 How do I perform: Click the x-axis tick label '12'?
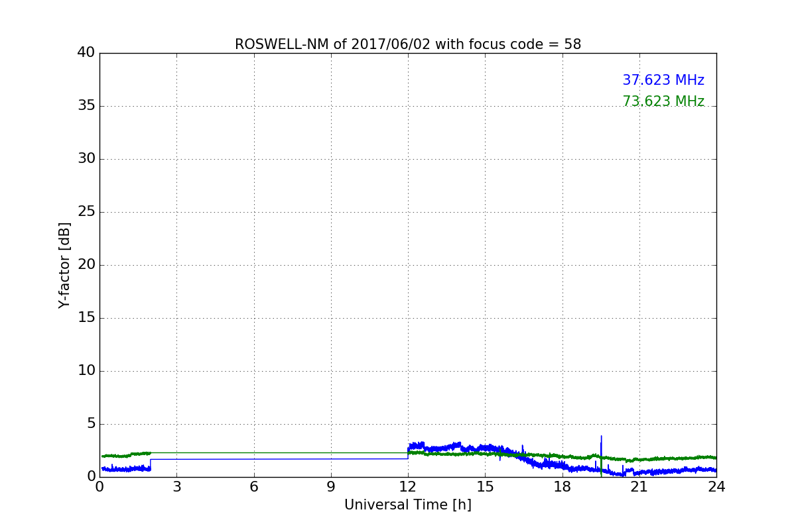(408, 487)
